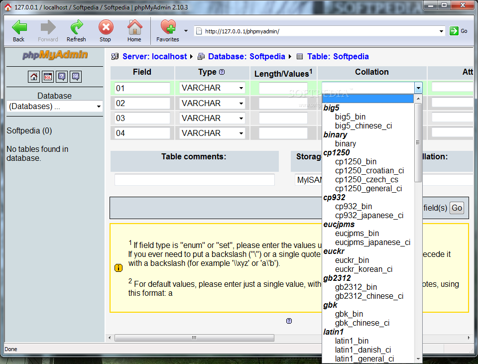This screenshot has height=364, width=478.
Task: Select big5_chinese_ci collation
Action: pos(363,125)
